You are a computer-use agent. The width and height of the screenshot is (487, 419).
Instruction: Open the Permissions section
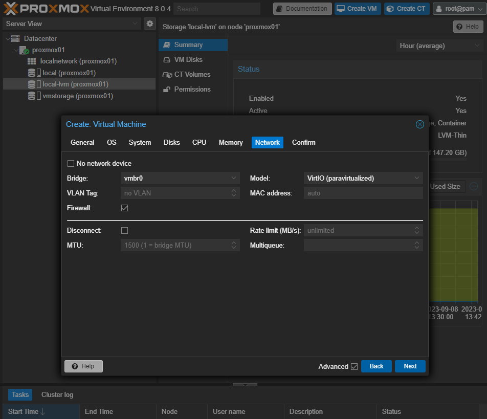pos(192,89)
